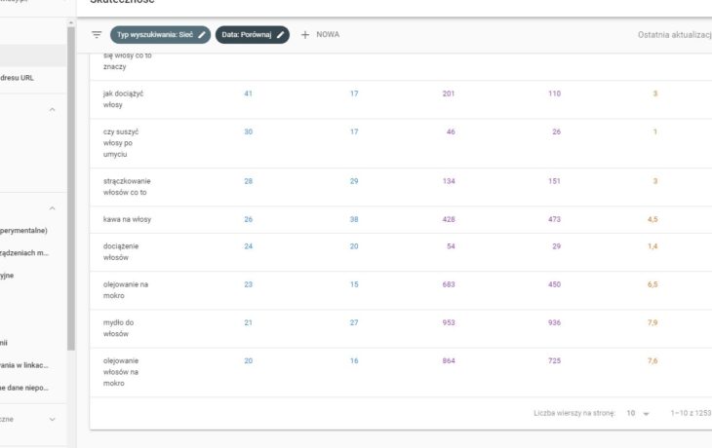Open the filter list icon
The height and width of the screenshot is (448, 712).
(97, 34)
